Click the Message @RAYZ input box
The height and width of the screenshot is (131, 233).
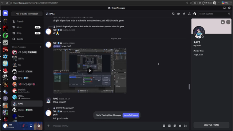click(107, 126)
